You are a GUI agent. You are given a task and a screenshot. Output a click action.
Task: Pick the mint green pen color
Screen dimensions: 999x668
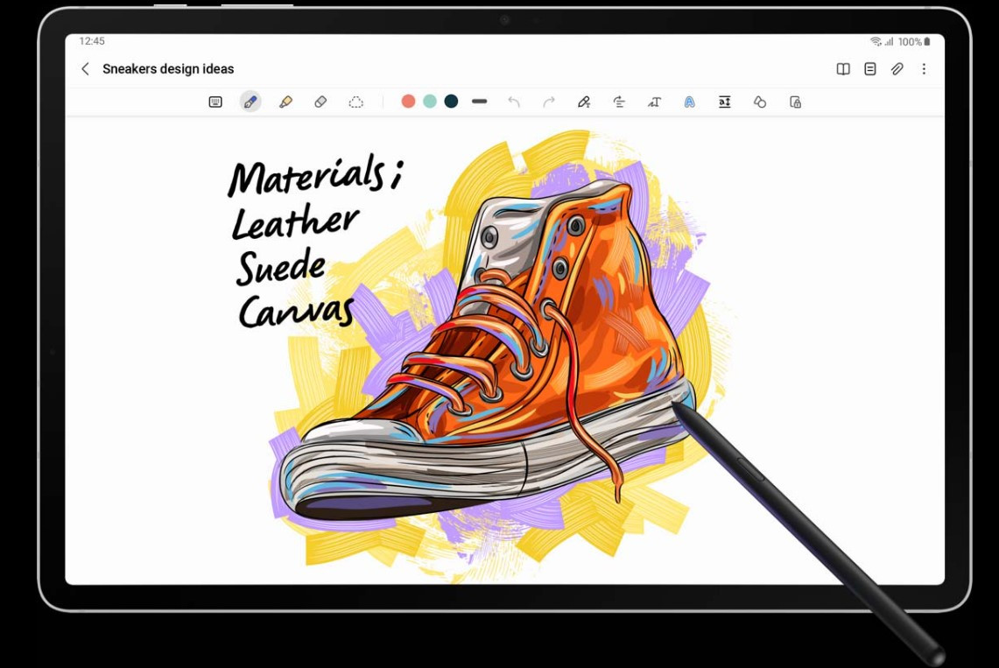coord(430,102)
